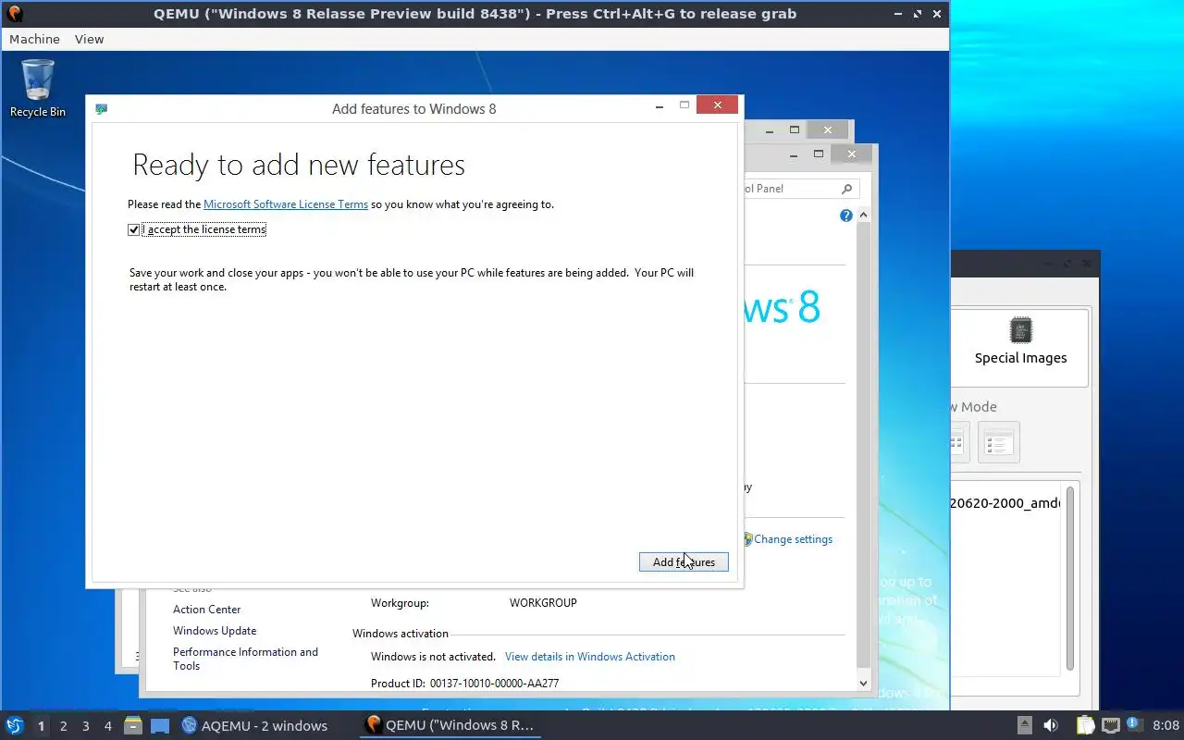Click System window scrollbar up arrow
Image resolution: width=1184 pixels, height=740 pixels.
click(x=863, y=216)
